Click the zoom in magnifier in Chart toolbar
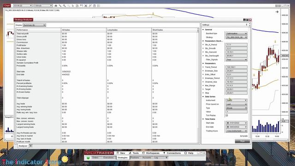This screenshot has width=295, height=166. [x=65, y=6]
